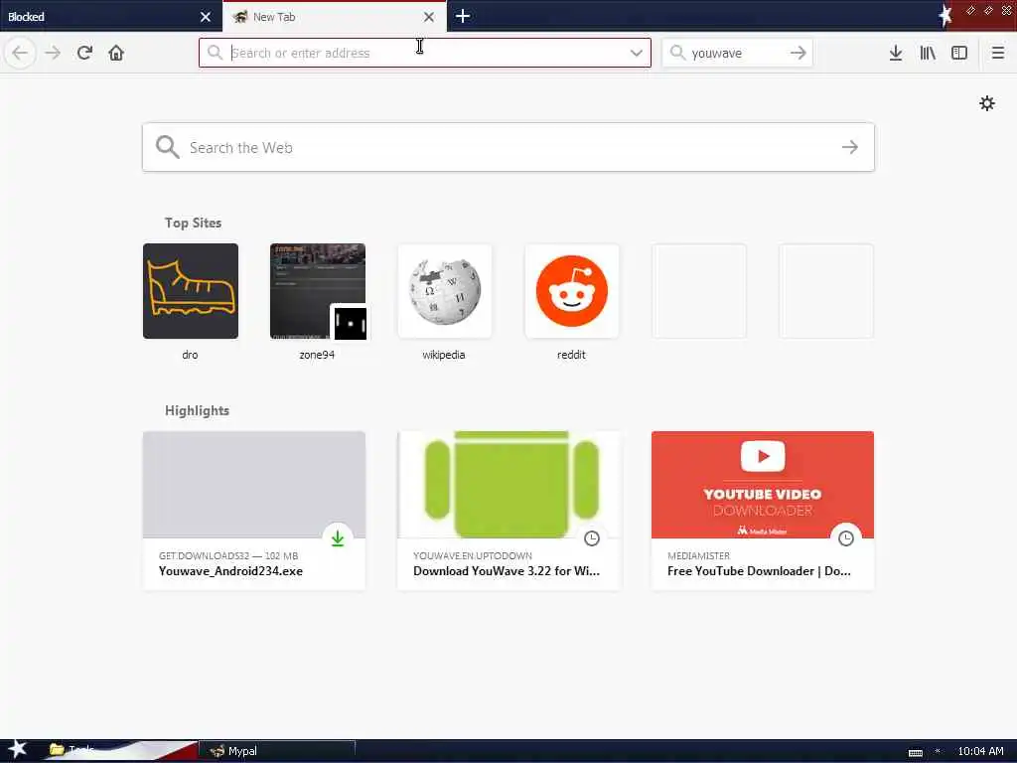The height and width of the screenshot is (763, 1017).
Task: Go back to the previous page
Action: 20,53
